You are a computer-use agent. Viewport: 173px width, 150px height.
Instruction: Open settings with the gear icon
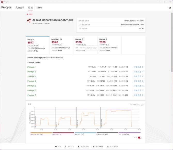pos(170,7)
